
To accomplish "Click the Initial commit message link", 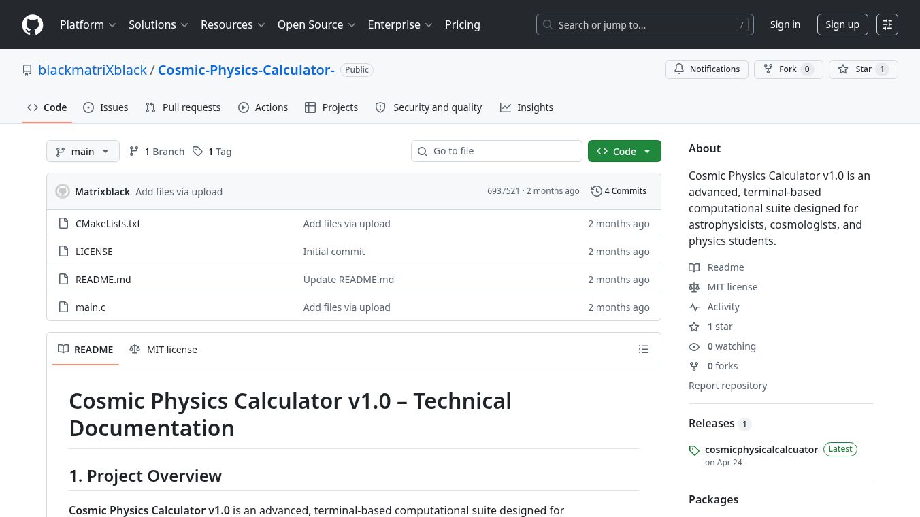I will tap(334, 252).
